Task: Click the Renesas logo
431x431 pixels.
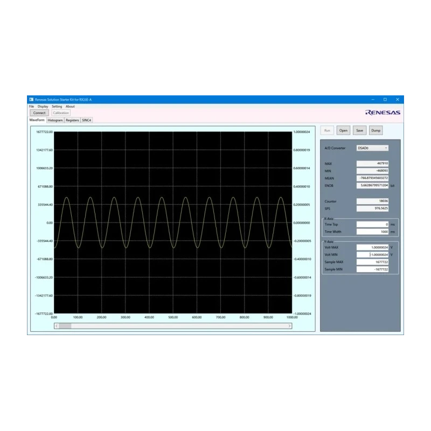Action: (x=383, y=113)
